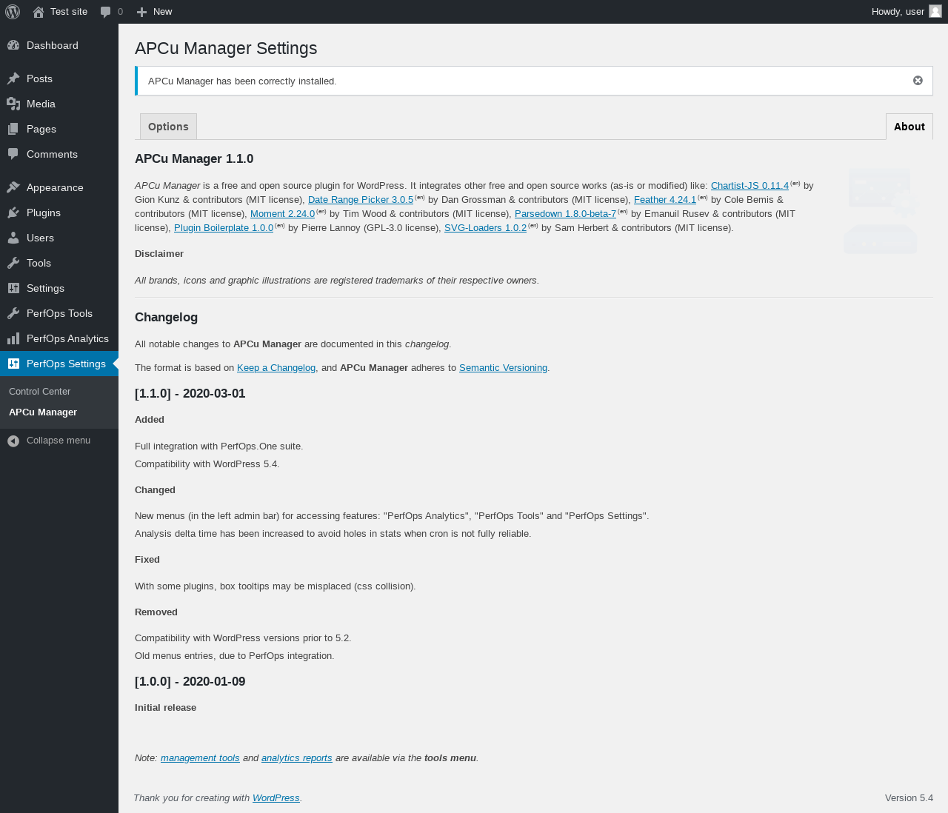Open the comments bubble in admin bar
948x813 pixels.
click(x=106, y=12)
